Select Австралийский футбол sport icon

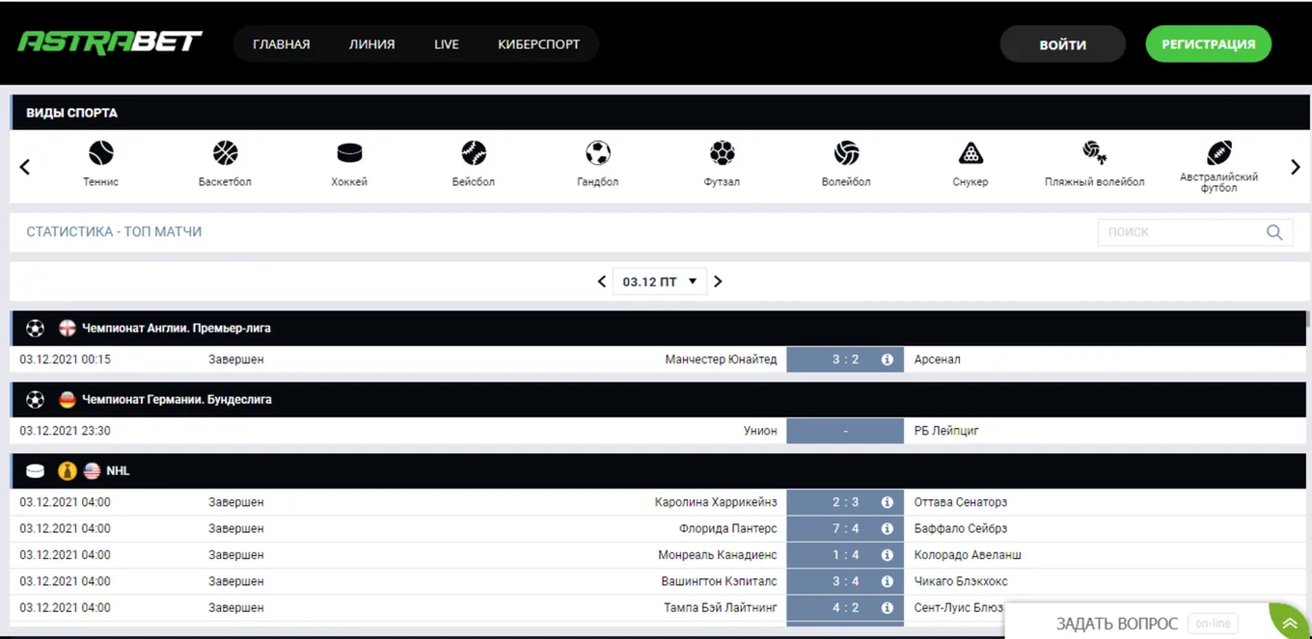pyautogui.click(x=1219, y=153)
